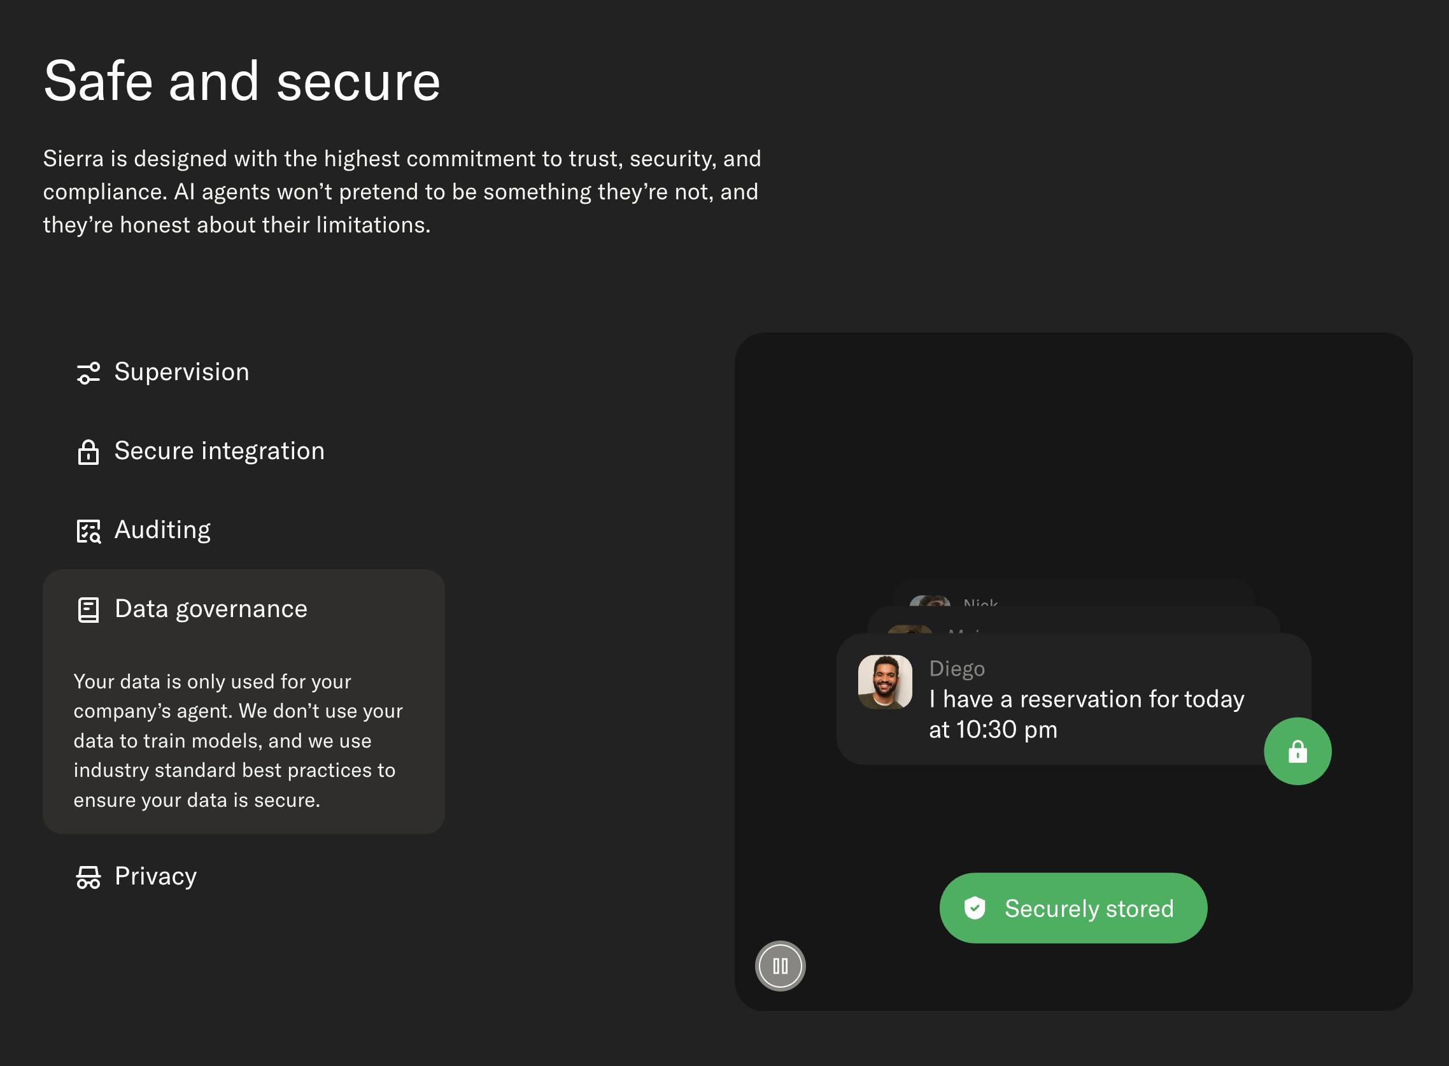Click the Privacy incognito glasses icon
This screenshot has height=1066, width=1449.
point(88,878)
